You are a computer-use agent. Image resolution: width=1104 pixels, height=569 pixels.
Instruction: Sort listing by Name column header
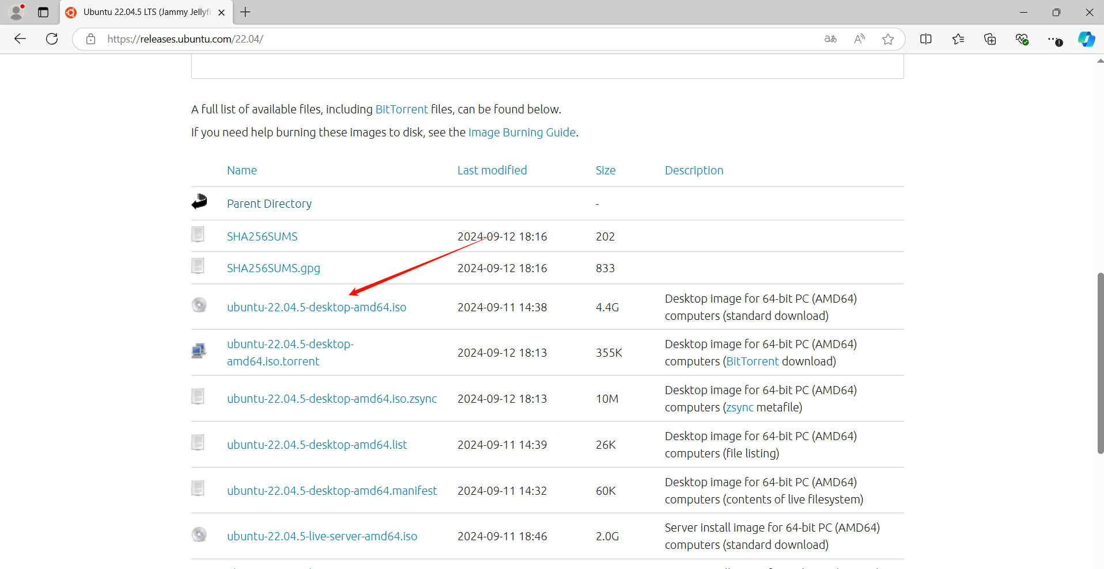coord(241,170)
